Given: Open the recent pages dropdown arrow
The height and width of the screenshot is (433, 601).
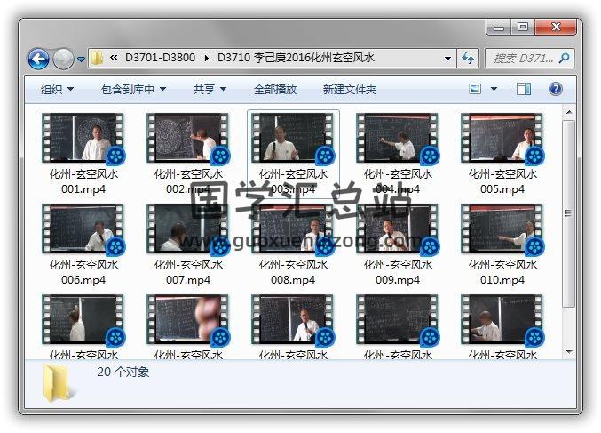Looking at the screenshot, I should click(81, 60).
